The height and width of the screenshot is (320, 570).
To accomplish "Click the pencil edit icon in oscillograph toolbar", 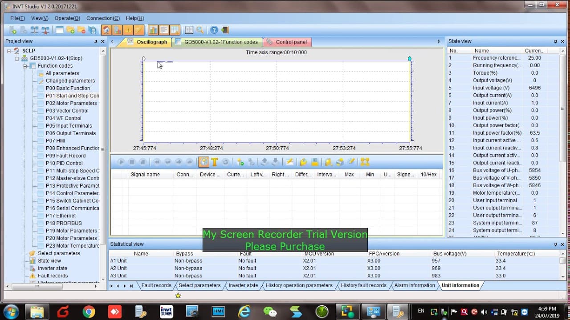I will click(x=289, y=162).
